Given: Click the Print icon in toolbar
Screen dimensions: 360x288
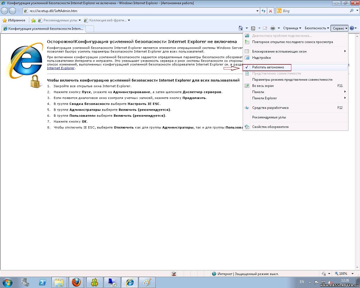Looking at the screenshot, I should click(273, 28).
